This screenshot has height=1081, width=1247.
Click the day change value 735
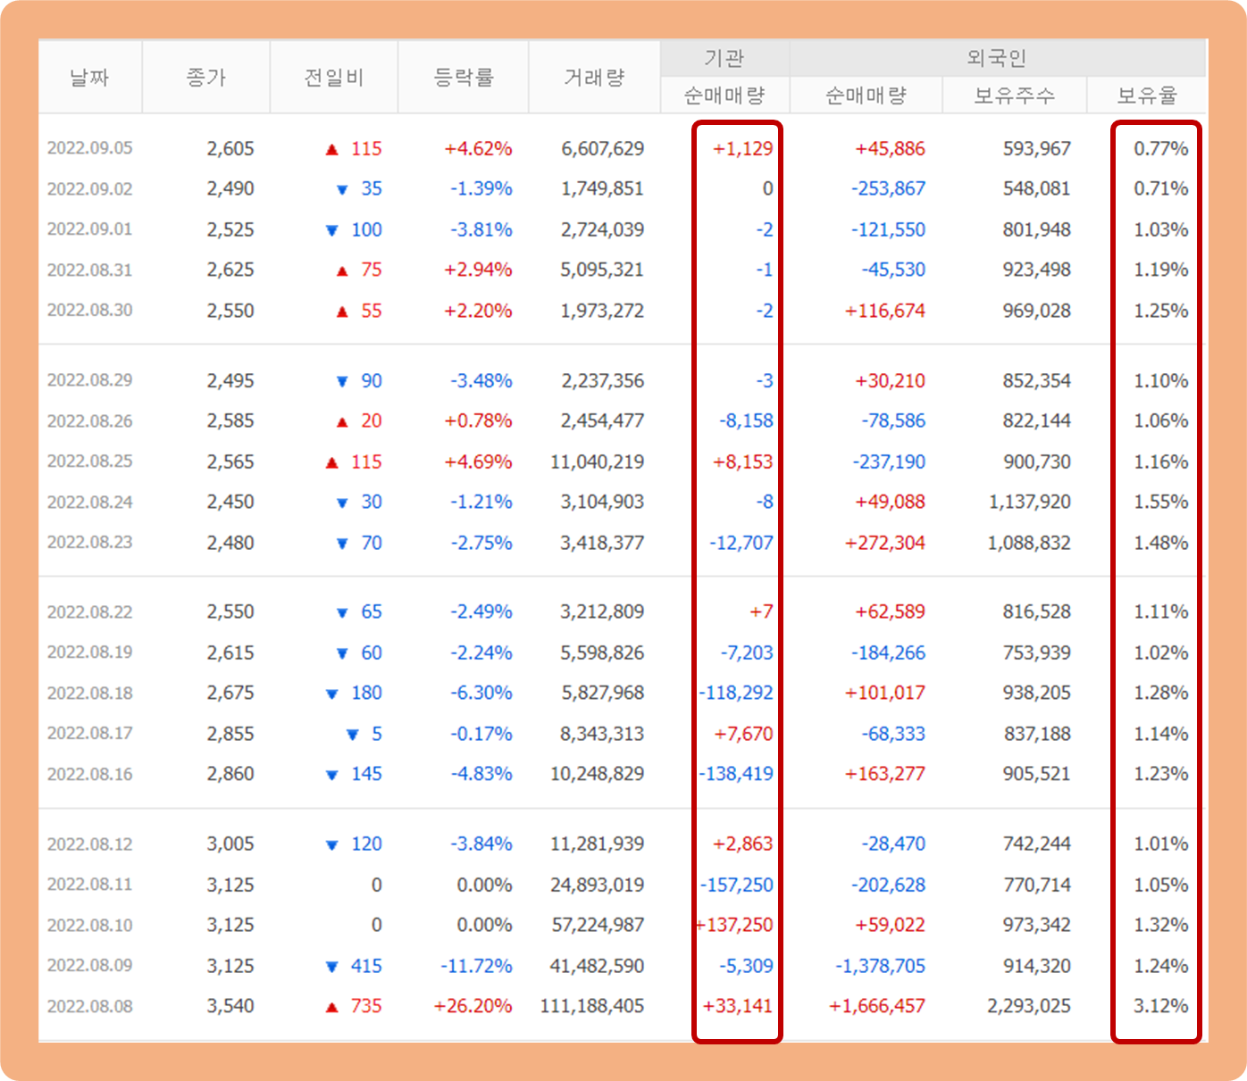click(366, 1006)
